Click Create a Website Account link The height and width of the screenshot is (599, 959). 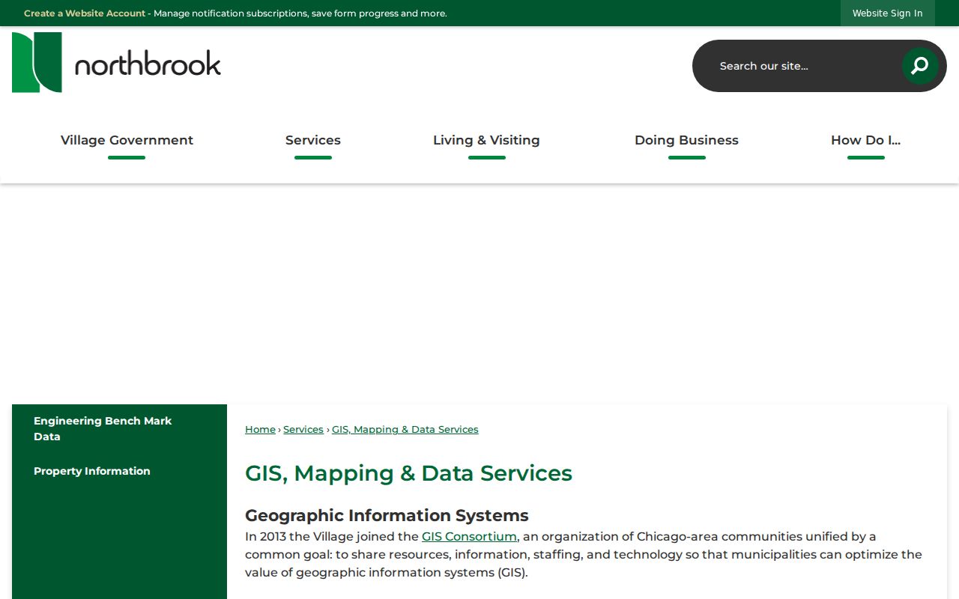pos(85,13)
